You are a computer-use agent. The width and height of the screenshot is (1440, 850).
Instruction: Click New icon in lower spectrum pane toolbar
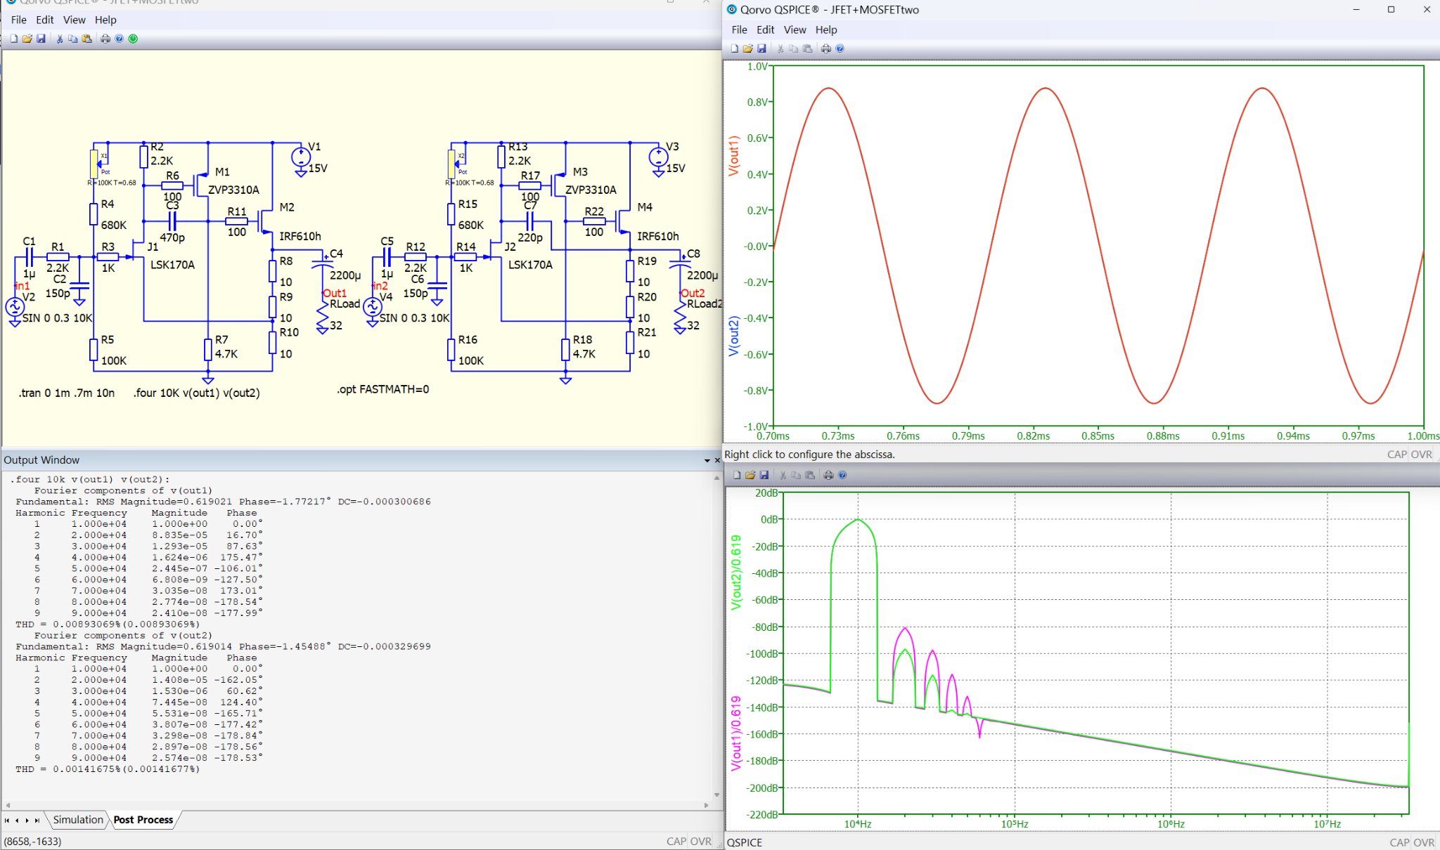click(x=737, y=475)
